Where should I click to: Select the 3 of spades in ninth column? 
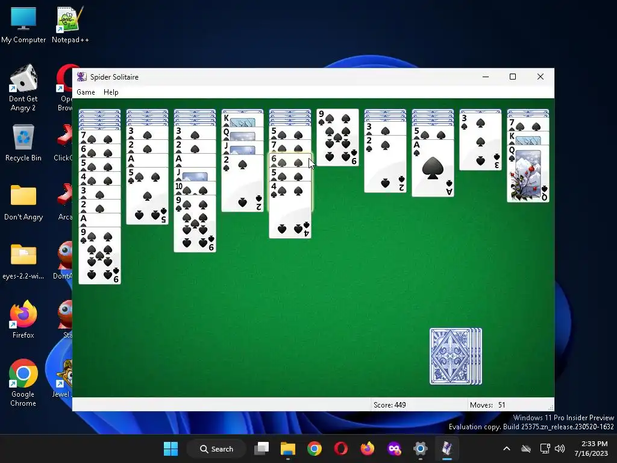[x=480, y=142]
